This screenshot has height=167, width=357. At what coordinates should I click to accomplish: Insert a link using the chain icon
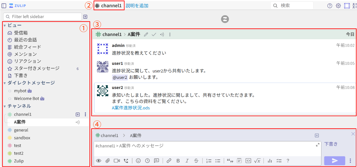[169, 161]
